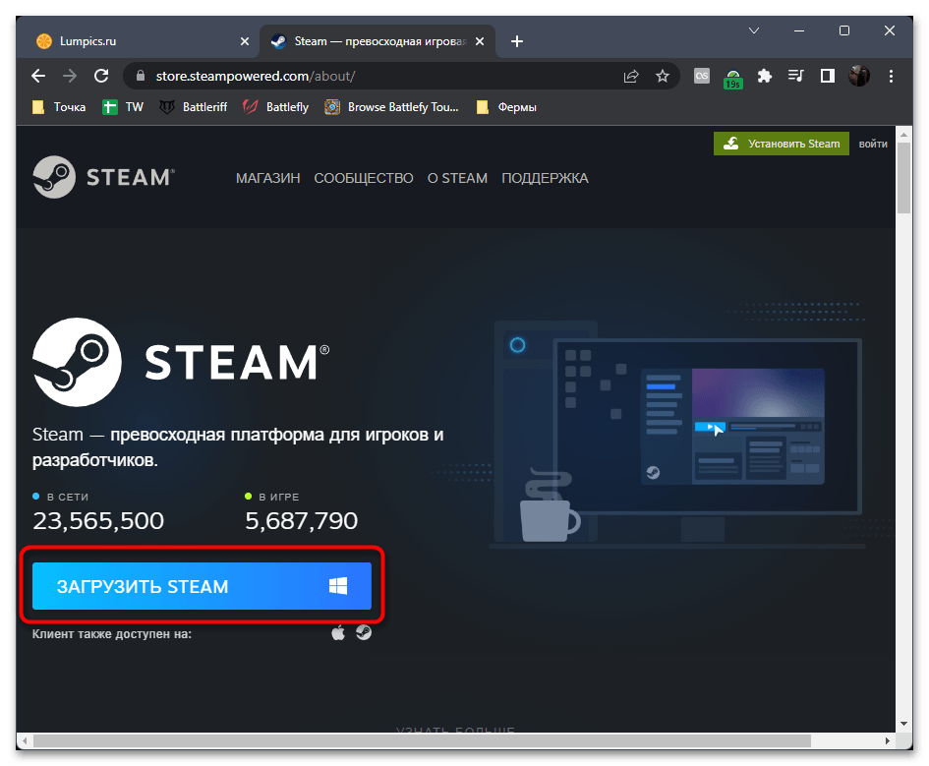Bookmark this page with the star
The height and width of the screenshot is (766, 929).
[x=663, y=76]
